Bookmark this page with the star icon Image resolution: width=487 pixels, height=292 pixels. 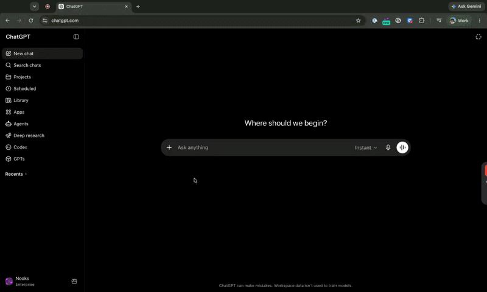[x=358, y=21]
